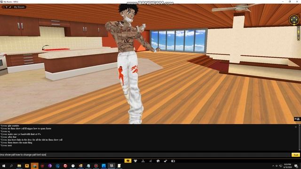
Task: Click chat line 'Vyron: after that'
Action: tap(8, 137)
